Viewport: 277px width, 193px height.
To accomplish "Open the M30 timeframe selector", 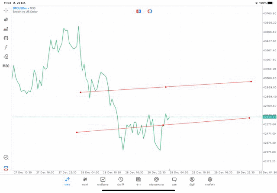I will tap(6, 66).
